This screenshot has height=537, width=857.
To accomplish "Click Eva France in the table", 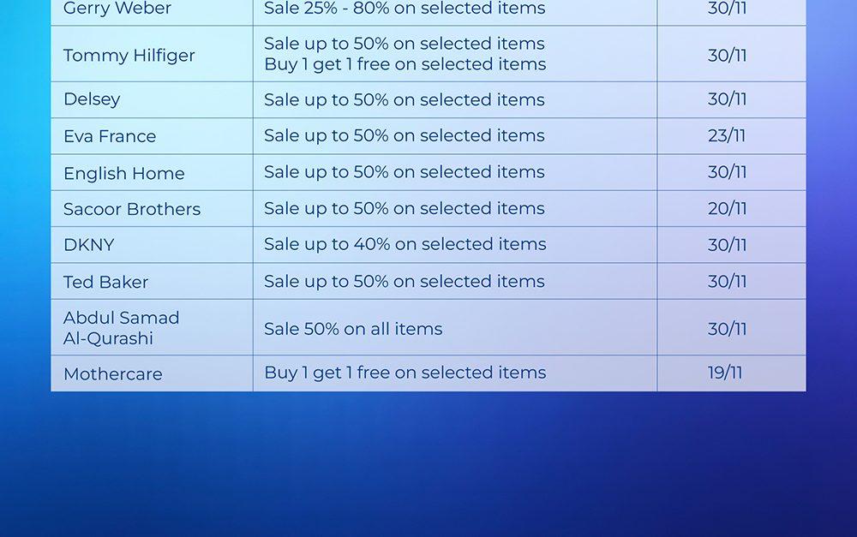I will [x=110, y=136].
